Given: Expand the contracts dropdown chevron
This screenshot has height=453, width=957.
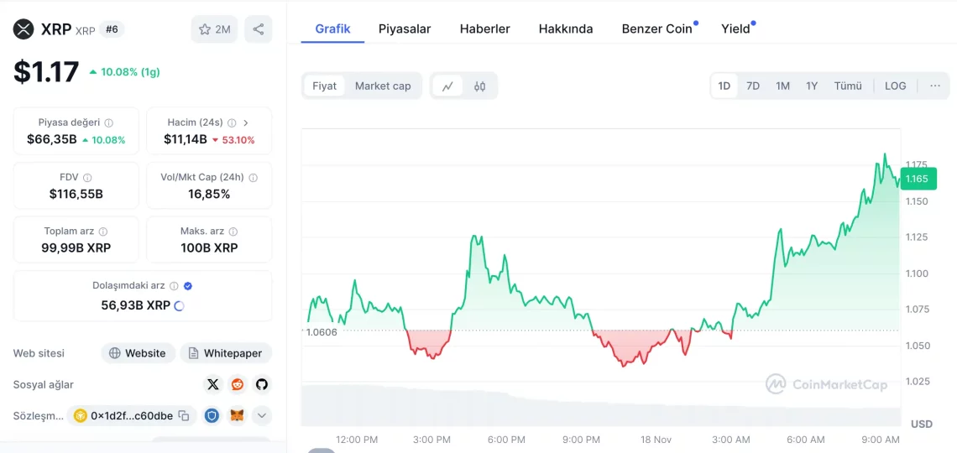Looking at the screenshot, I should 262,415.
